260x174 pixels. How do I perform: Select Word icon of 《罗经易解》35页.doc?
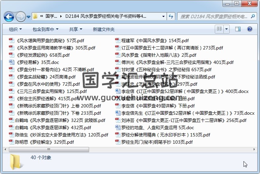click(x=12, y=62)
